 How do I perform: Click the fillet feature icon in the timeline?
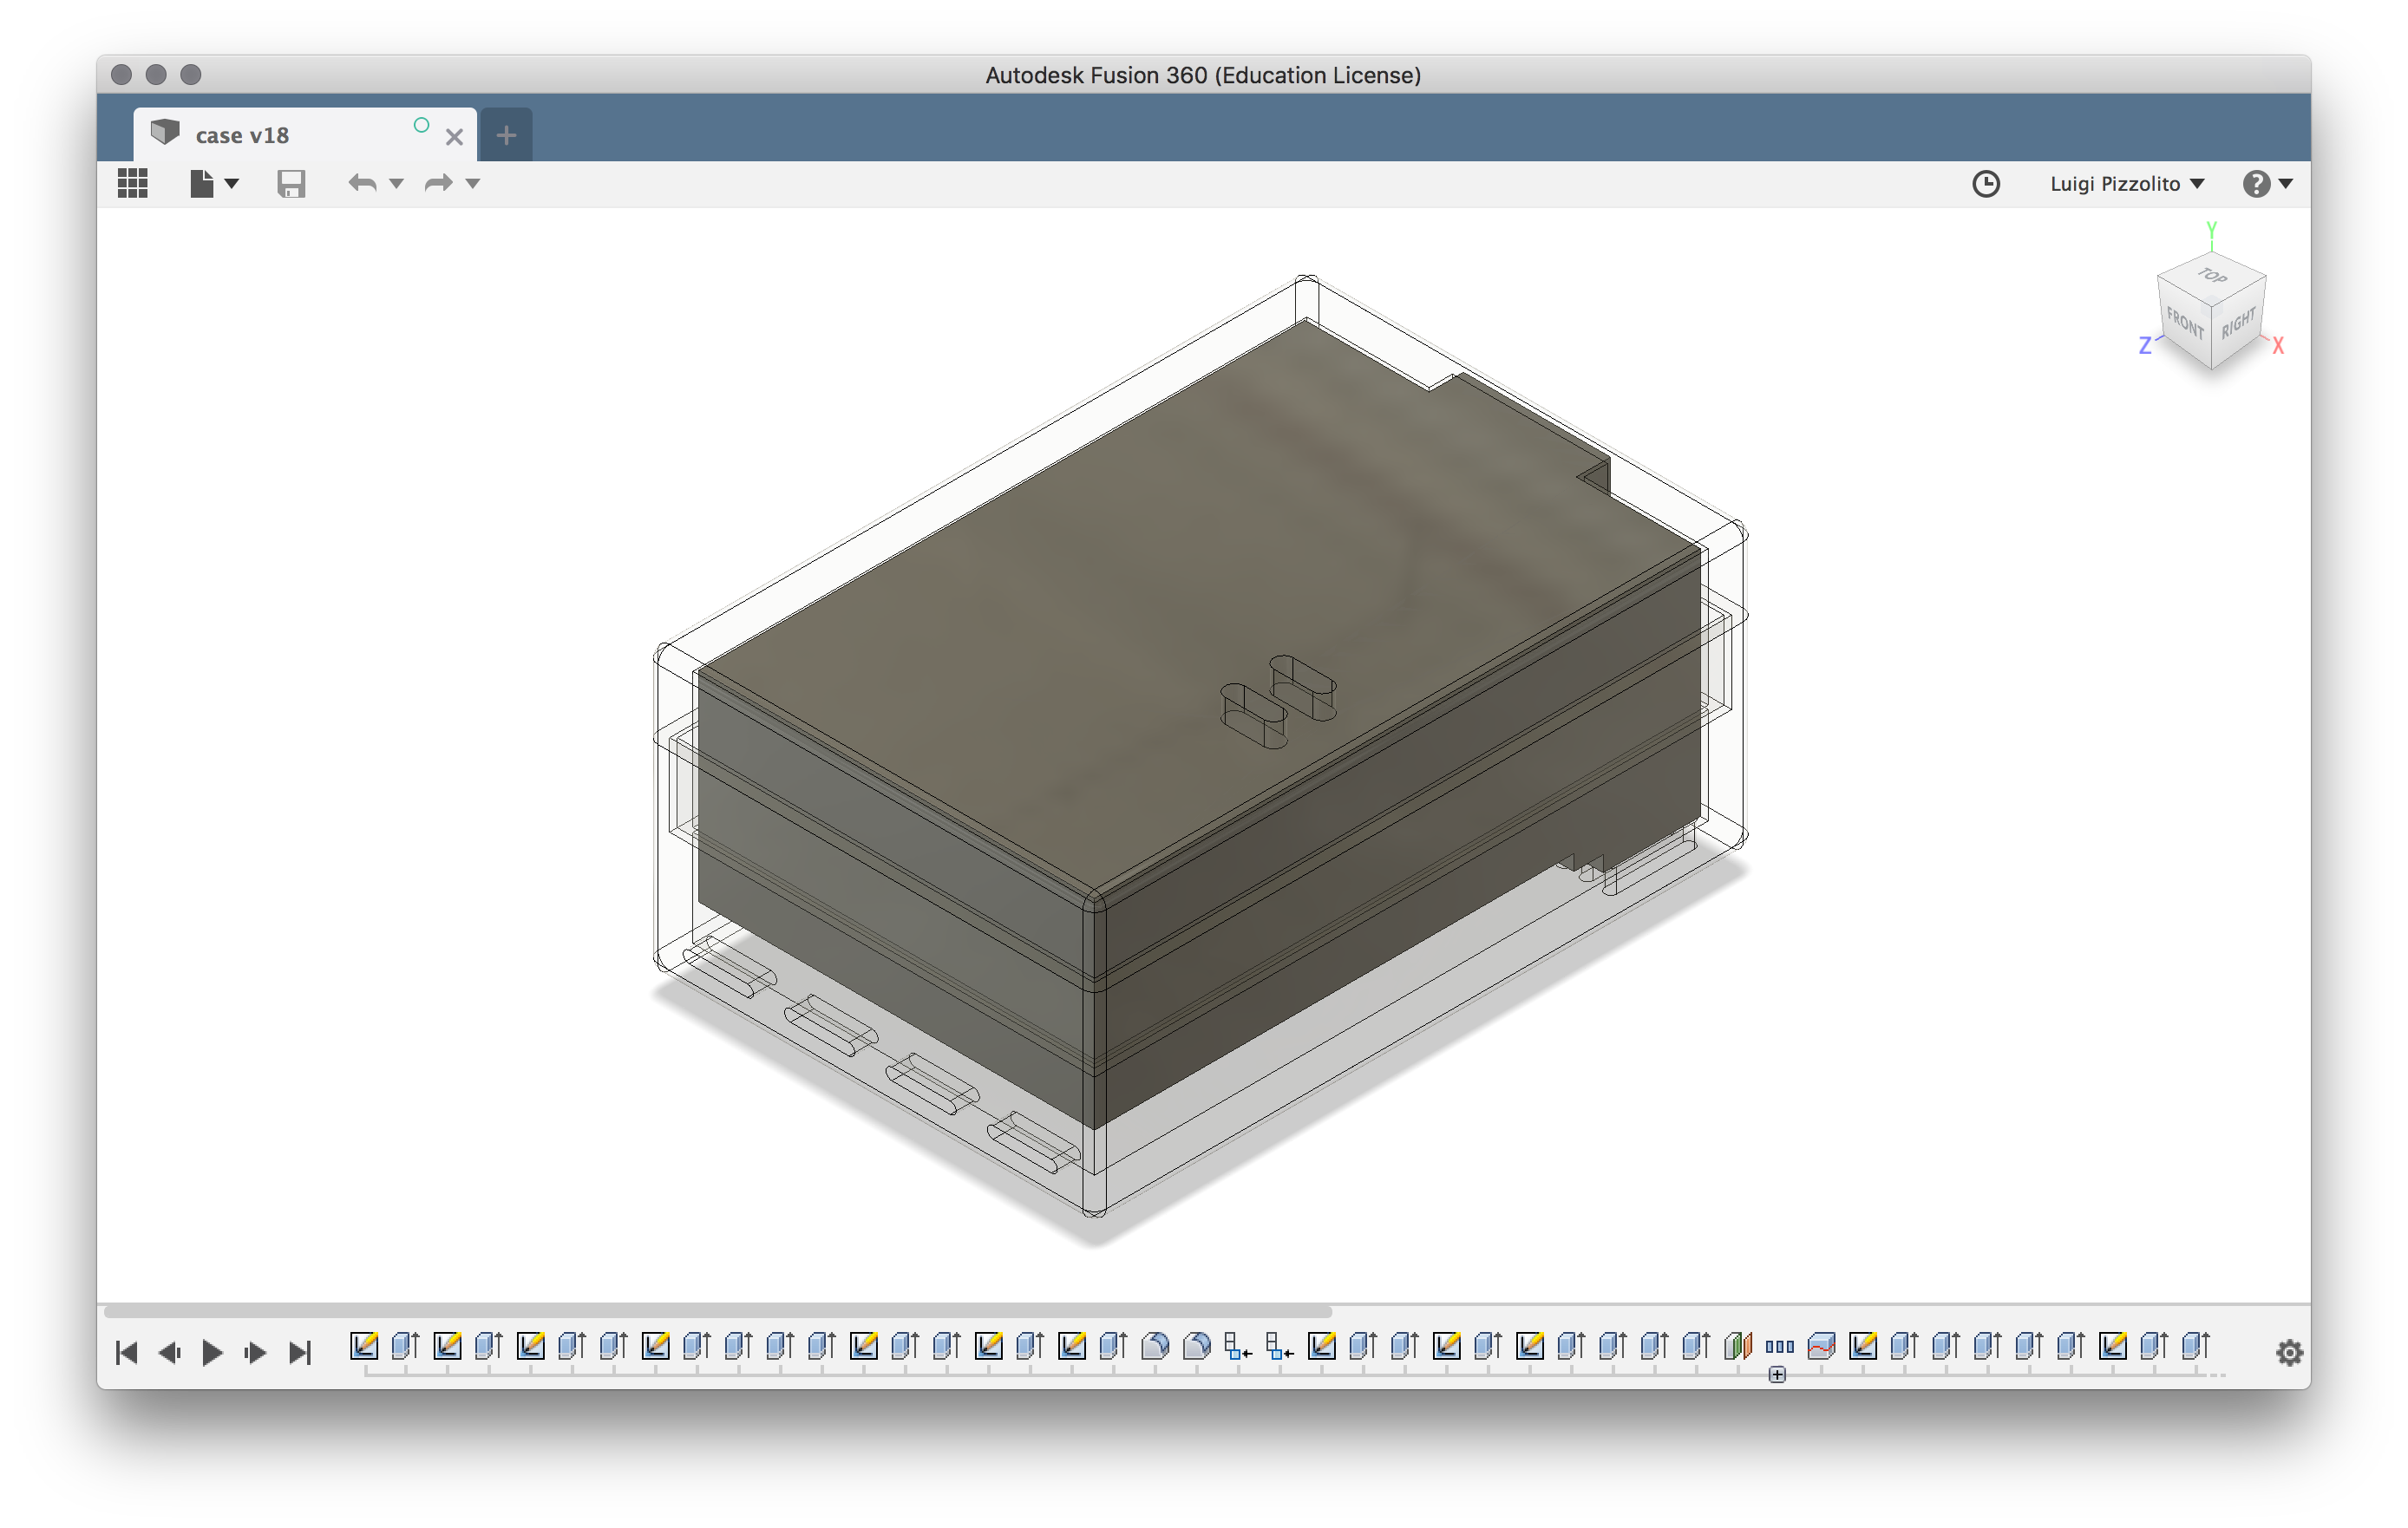tap(1157, 1345)
